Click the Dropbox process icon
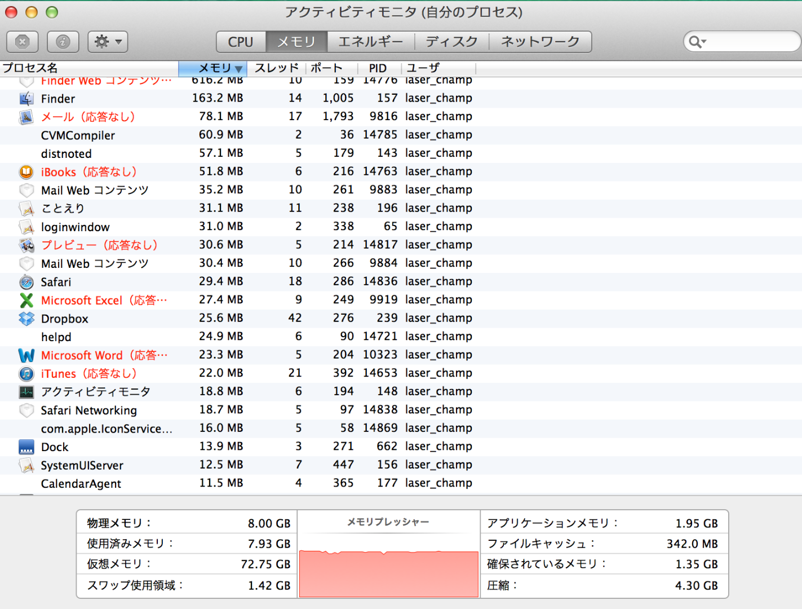Viewport: 802px width, 609px height. (26, 319)
